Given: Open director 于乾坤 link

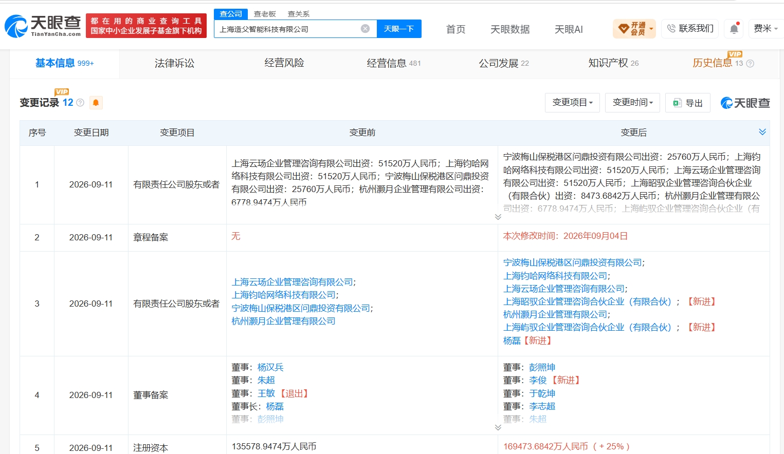Looking at the screenshot, I should [x=542, y=393].
